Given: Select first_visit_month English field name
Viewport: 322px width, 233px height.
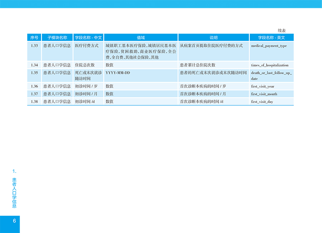Looking at the screenshot, I should (x=264, y=94).
